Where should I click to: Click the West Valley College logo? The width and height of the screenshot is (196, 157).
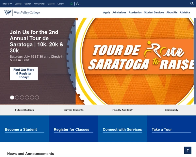point(22,12)
